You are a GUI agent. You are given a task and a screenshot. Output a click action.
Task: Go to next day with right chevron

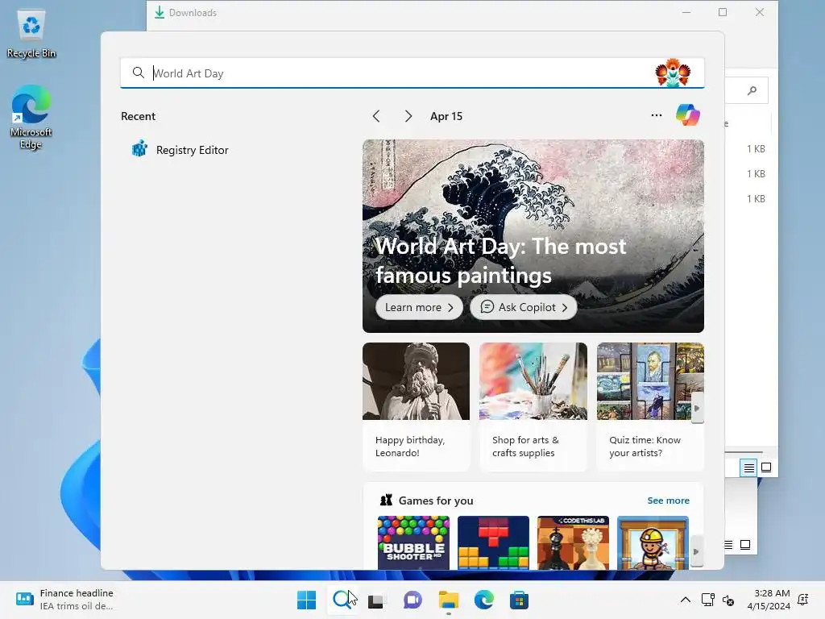pos(408,116)
